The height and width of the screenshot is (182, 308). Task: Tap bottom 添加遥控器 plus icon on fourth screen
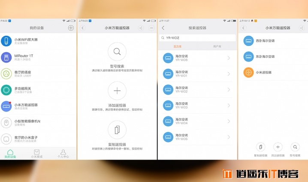point(278,147)
